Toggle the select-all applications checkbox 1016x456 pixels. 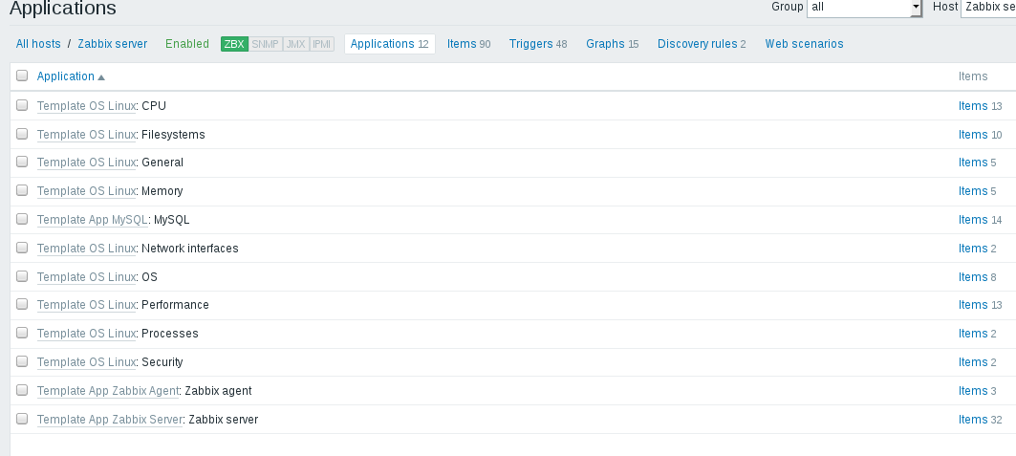coord(22,76)
